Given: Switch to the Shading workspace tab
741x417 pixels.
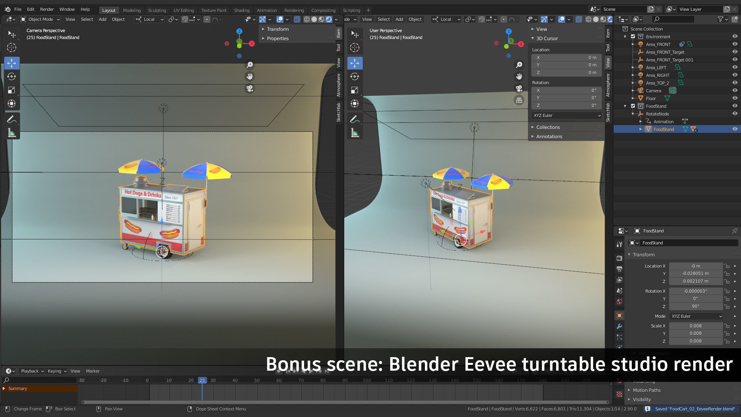Looking at the screenshot, I should point(242,10).
